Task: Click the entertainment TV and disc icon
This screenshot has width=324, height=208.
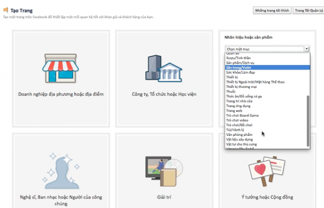Action: (164, 171)
